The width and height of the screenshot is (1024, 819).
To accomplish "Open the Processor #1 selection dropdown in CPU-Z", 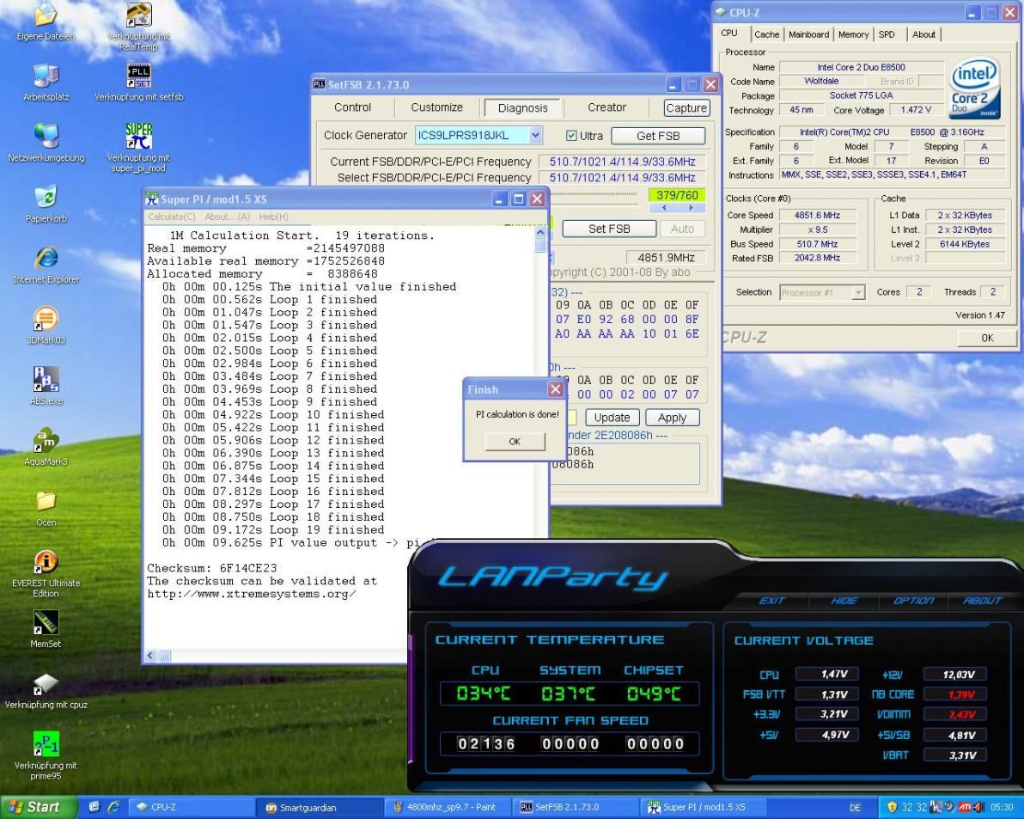I will coord(858,292).
